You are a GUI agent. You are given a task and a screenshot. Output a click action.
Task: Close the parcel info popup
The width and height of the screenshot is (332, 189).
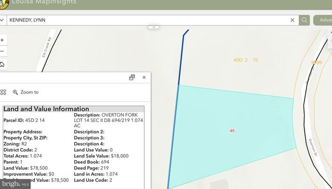[144, 77]
